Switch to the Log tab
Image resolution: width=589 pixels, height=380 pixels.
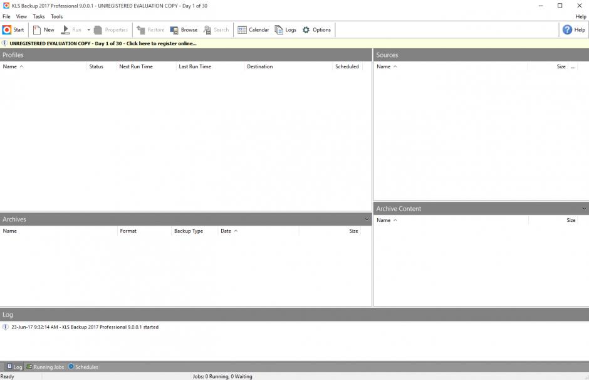tap(14, 367)
